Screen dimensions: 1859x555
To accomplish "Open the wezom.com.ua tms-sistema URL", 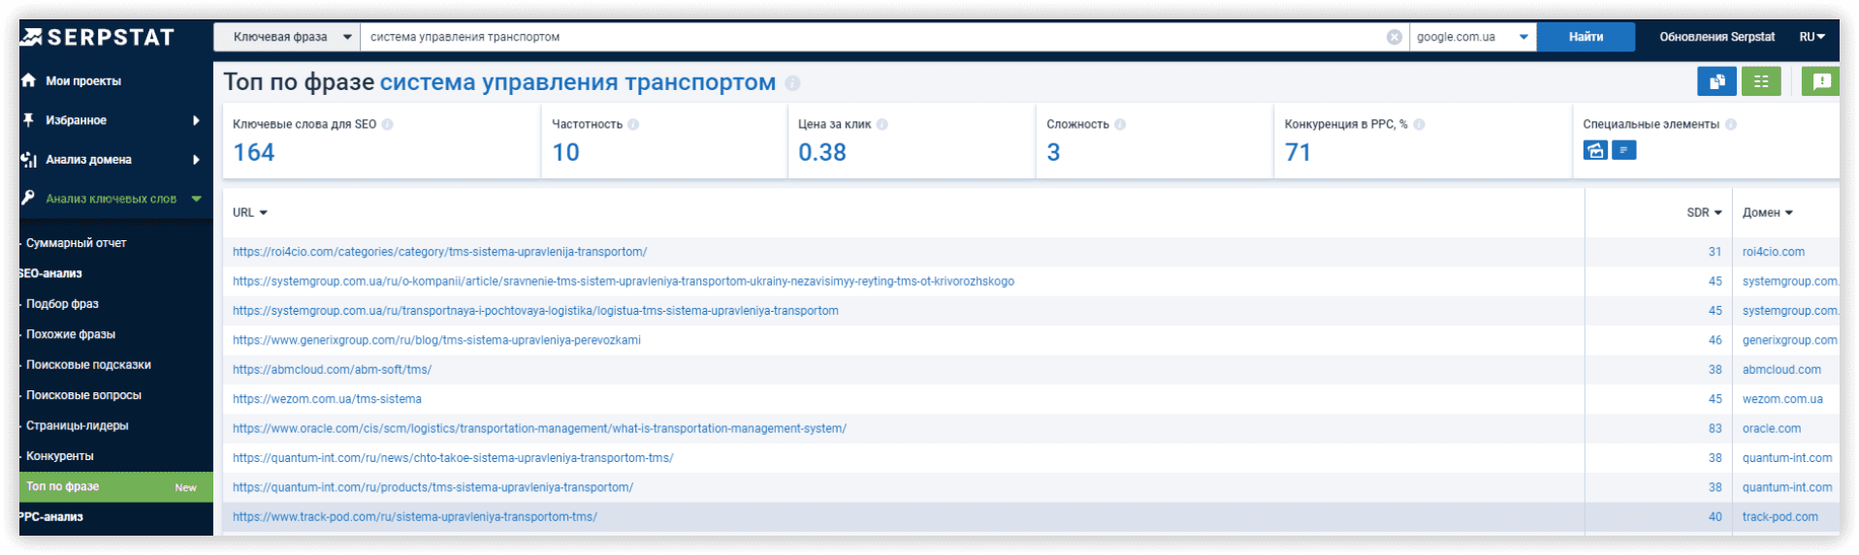I will (x=327, y=399).
